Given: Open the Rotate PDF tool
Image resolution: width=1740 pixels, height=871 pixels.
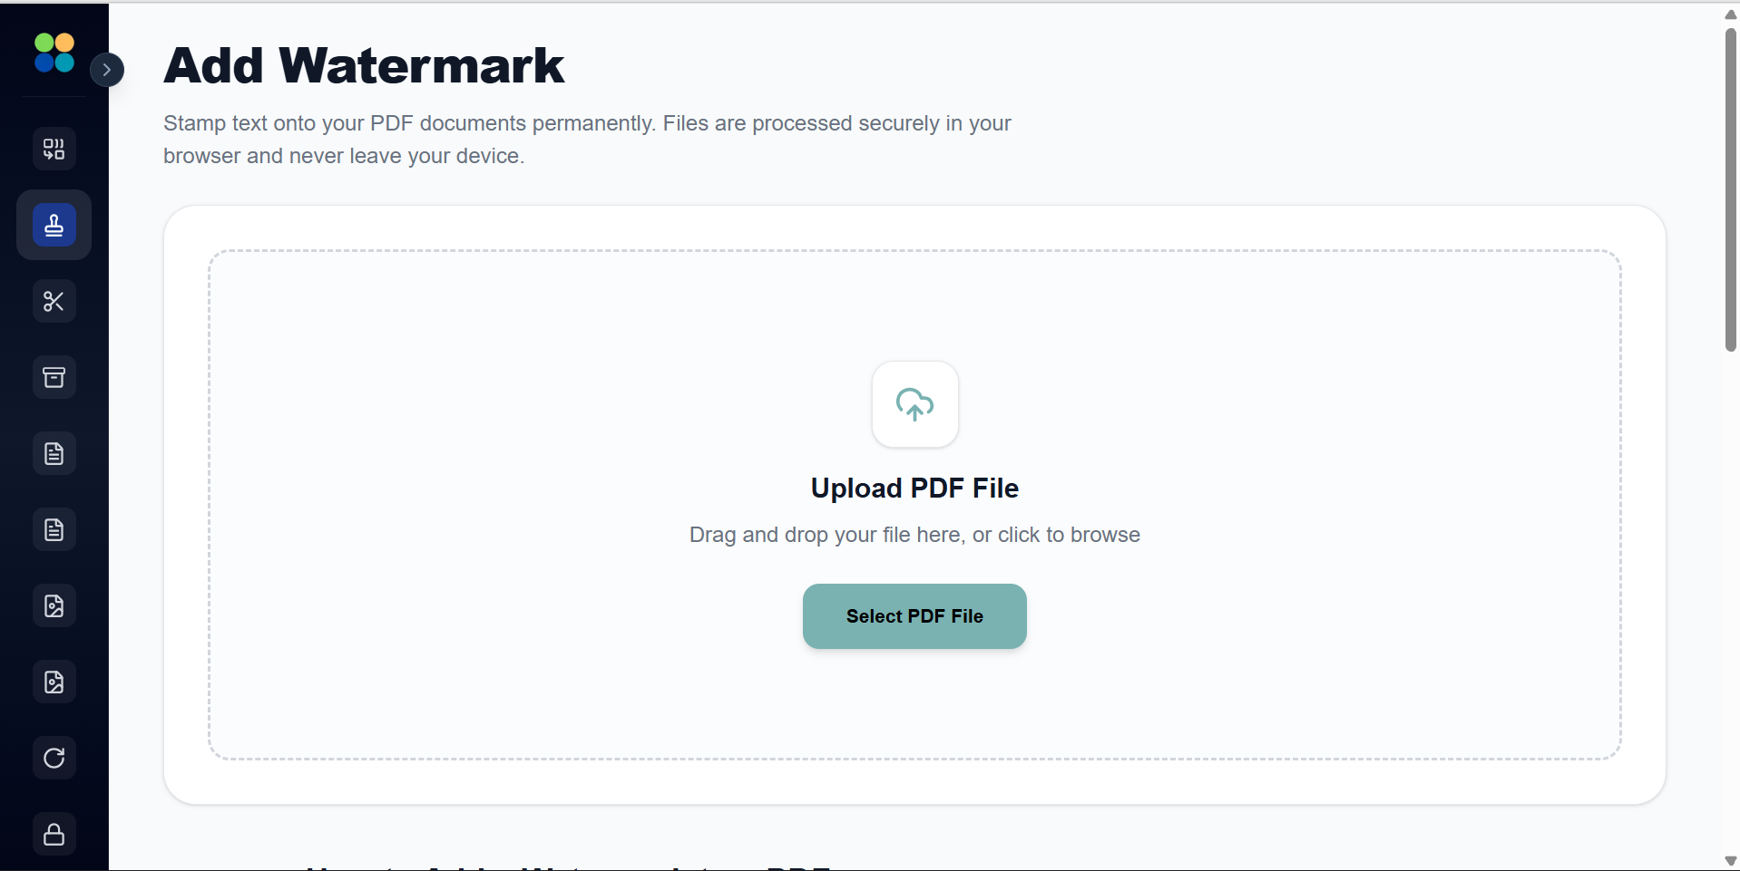Looking at the screenshot, I should [54, 758].
